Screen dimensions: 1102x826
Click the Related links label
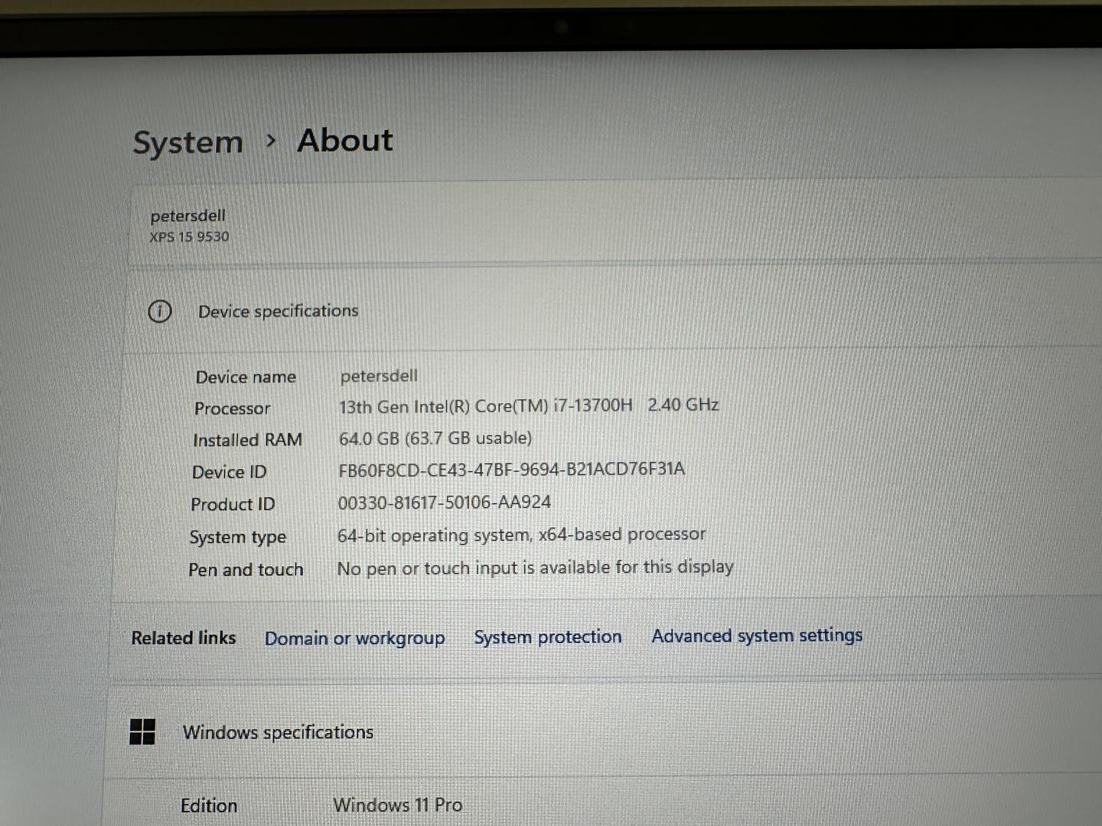point(184,638)
